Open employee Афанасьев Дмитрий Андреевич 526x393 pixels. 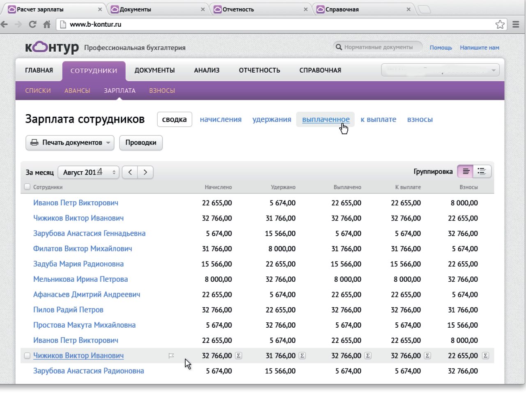point(87,294)
